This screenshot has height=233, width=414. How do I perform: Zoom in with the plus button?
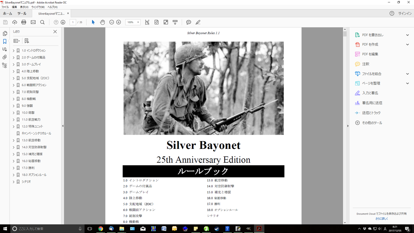pyautogui.click(x=119, y=22)
